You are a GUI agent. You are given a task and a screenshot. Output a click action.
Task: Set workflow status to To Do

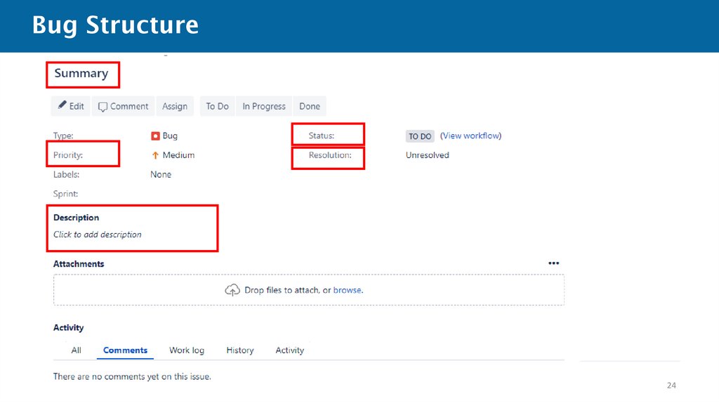pos(217,106)
